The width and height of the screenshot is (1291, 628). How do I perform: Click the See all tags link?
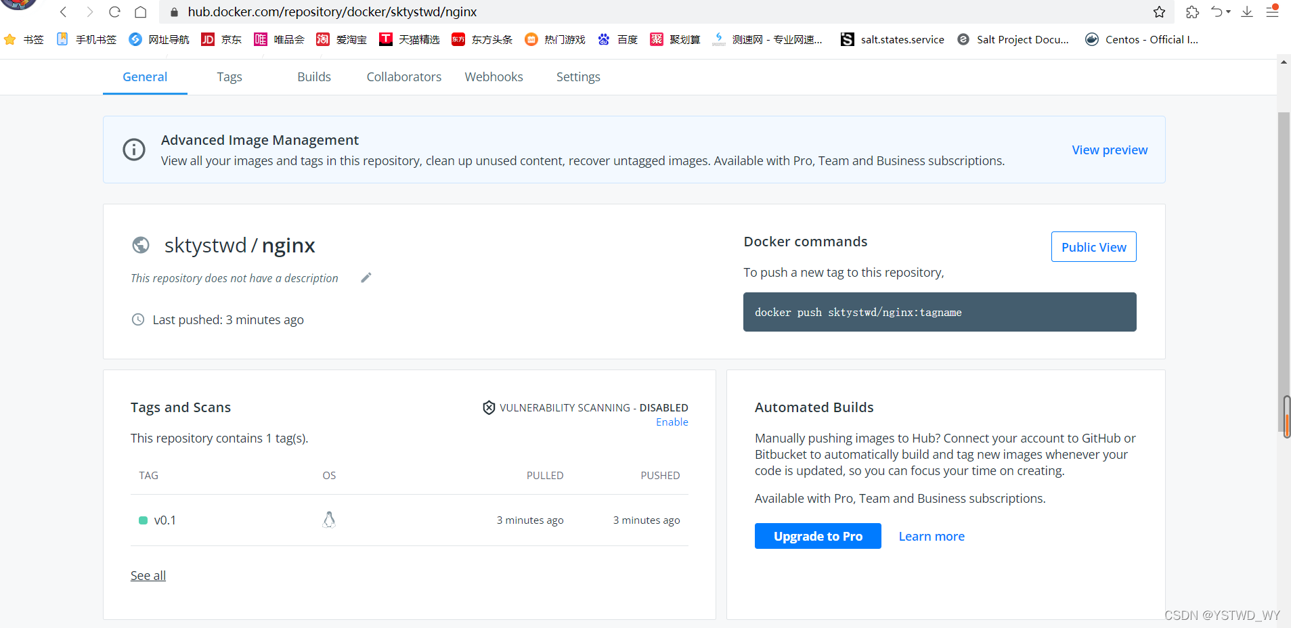pos(148,576)
